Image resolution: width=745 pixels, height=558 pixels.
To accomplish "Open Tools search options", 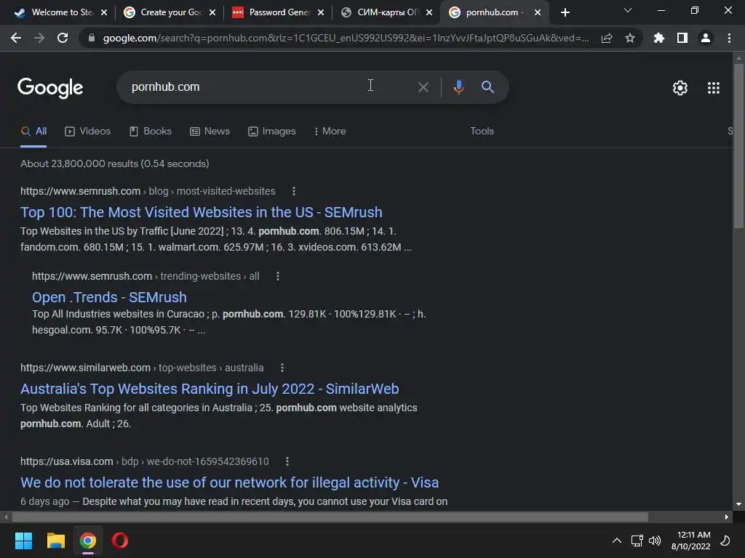I will click(x=482, y=131).
